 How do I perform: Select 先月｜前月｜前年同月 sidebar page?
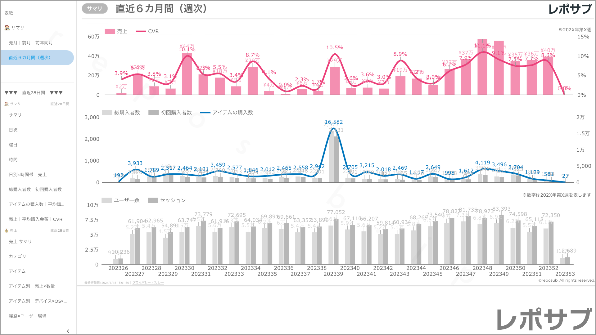click(31, 42)
